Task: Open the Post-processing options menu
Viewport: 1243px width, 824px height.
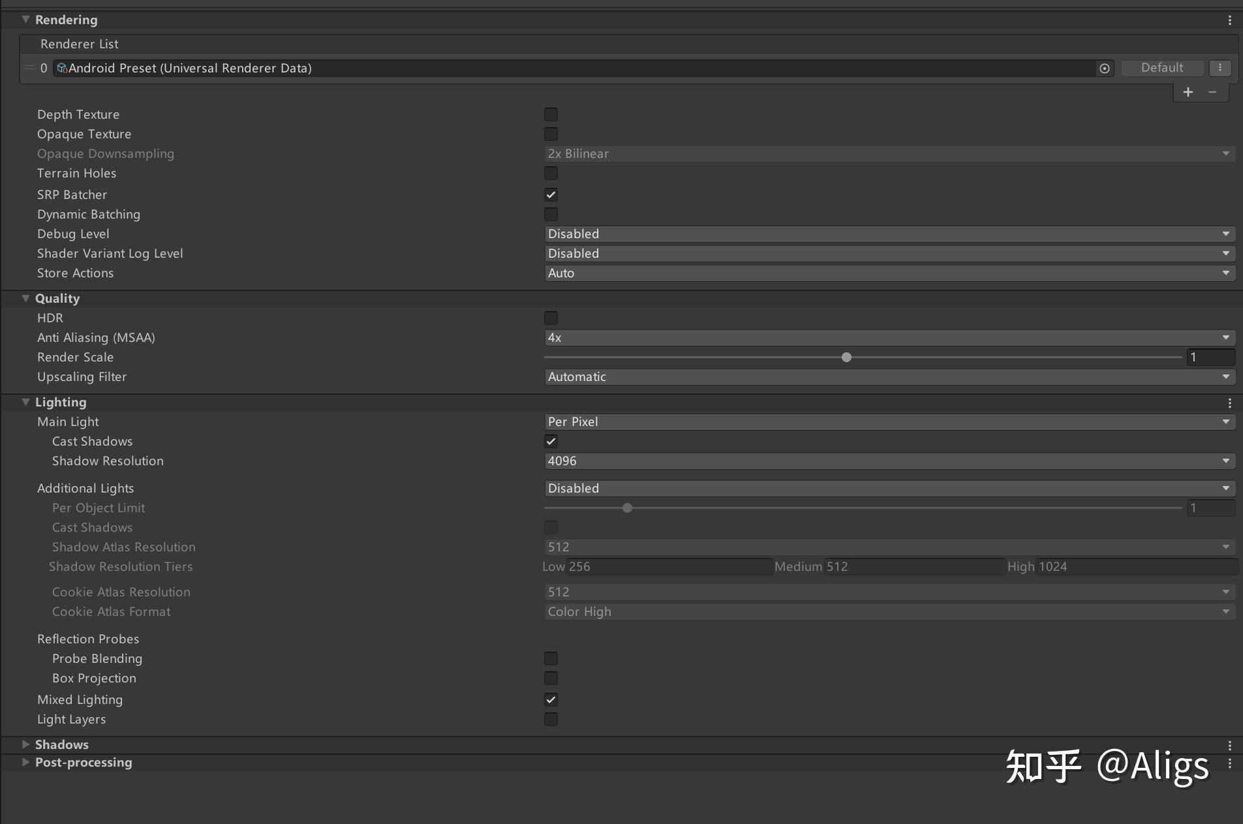Action: (x=1231, y=762)
